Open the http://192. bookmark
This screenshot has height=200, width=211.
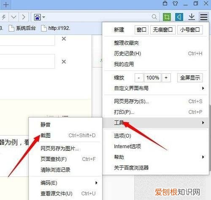[55, 28]
